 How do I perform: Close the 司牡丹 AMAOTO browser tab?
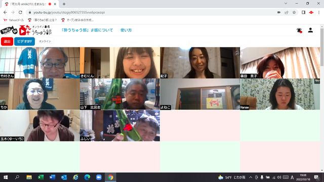[55, 4]
